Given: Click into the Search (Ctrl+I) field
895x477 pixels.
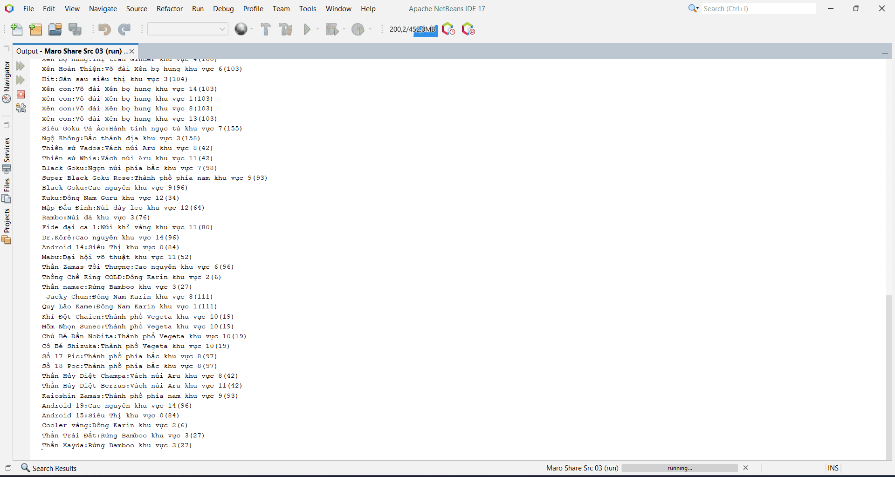Looking at the screenshot, I should [758, 9].
